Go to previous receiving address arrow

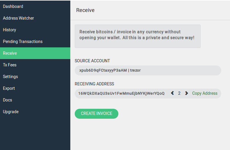pyautogui.click(x=172, y=93)
